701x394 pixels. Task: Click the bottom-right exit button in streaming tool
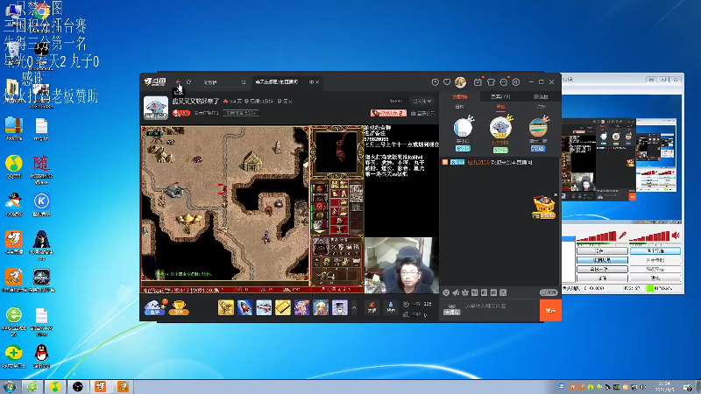(x=655, y=278)
